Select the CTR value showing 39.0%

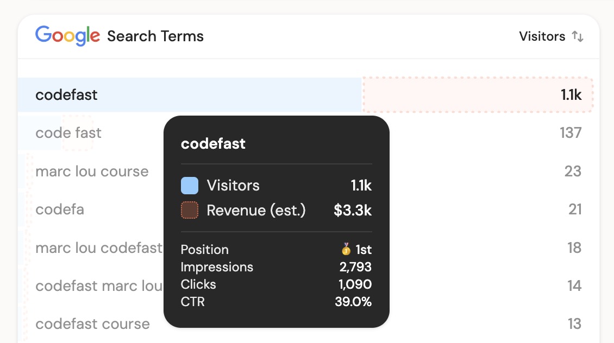(353, 302)
